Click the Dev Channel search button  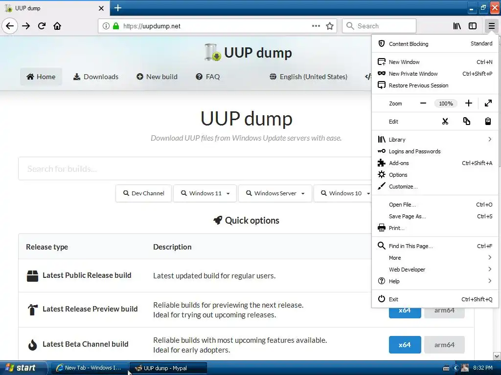pos(144,193)
